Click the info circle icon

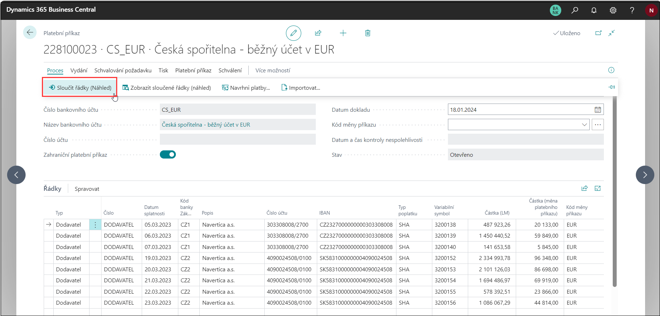[611, 70]
